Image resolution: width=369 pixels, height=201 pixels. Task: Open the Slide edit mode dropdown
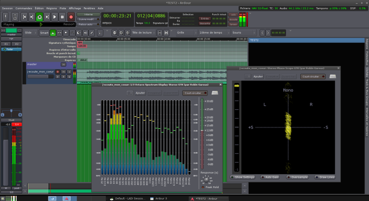[30, 33]
